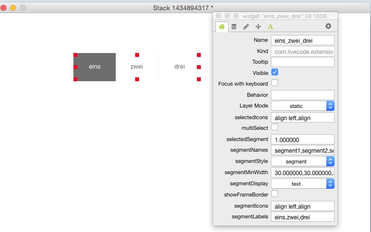The width and height of the screenshot is (371, 232).
Task: Click the segmentLabels text field
Action: [x=302, y=217]
